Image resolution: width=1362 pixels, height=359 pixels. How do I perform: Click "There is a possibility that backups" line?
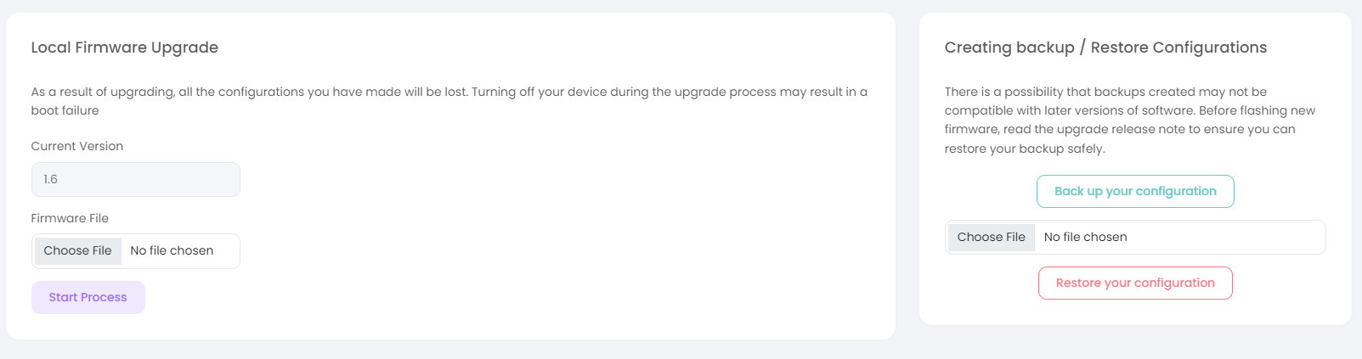(x=1105, y=92)
